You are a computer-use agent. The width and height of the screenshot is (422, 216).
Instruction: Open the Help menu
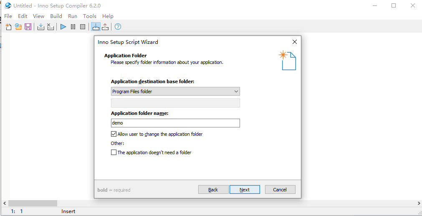click(x=108, y=16)
